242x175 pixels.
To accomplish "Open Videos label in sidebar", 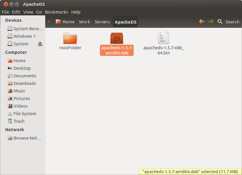I will click(20, 106).
